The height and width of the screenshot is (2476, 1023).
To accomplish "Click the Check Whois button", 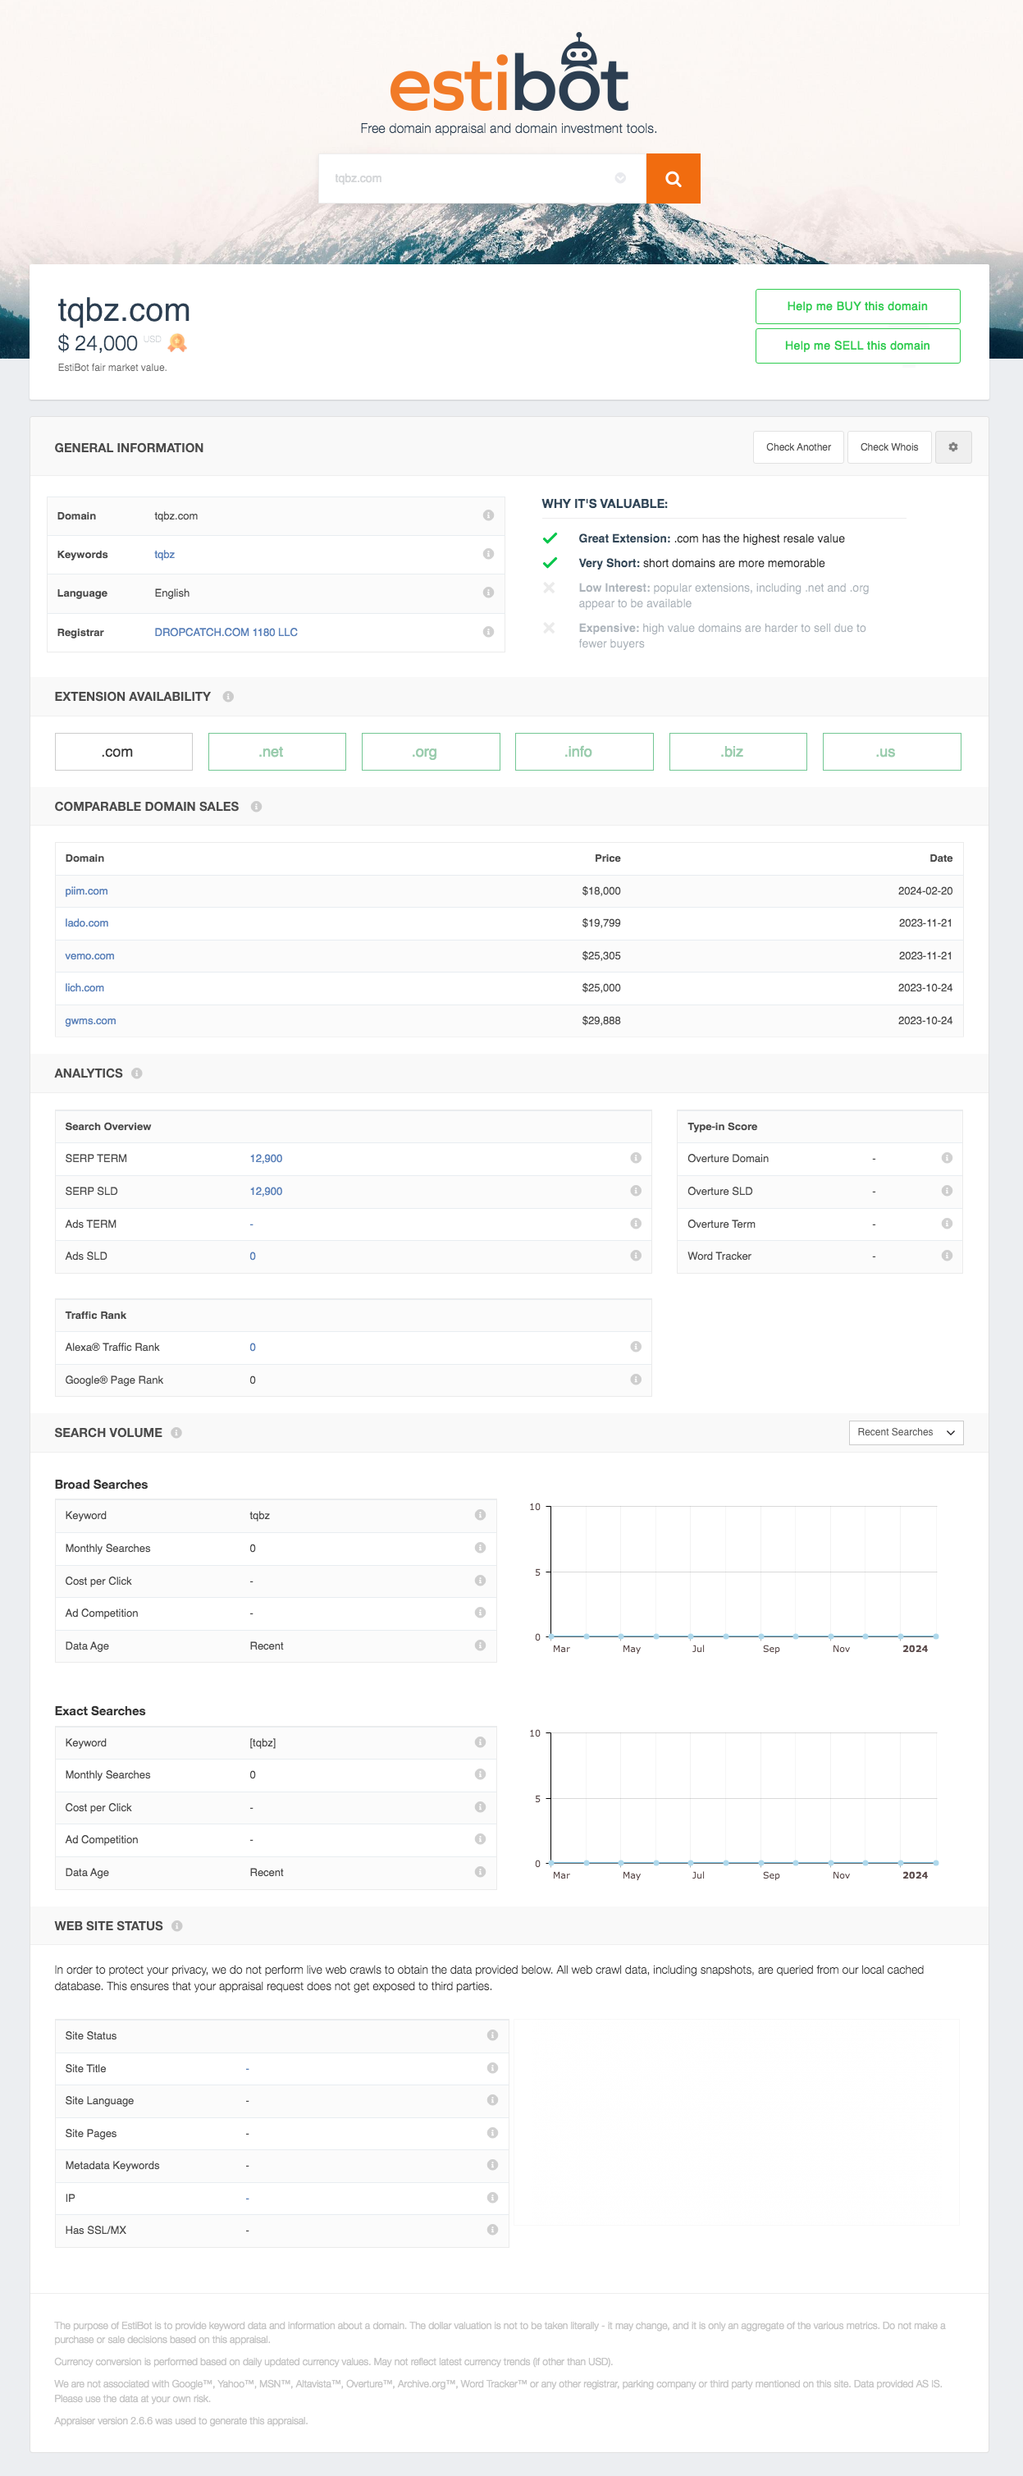I will 888,447.
